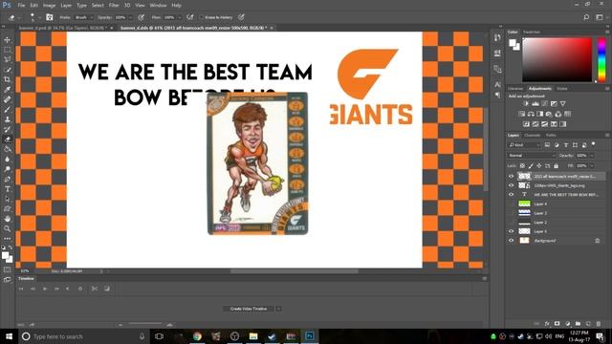Viewport: 612px width, 344px height.
Task: Toggle the Quick Mask mode icon
Action: pyautogui.click(x=7, y=269)
